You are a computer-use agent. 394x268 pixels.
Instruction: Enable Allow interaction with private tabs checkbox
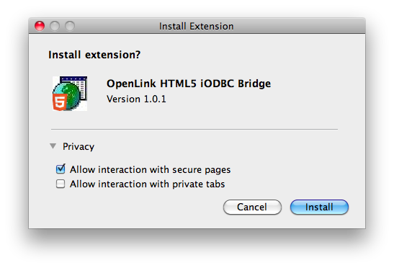61,184
